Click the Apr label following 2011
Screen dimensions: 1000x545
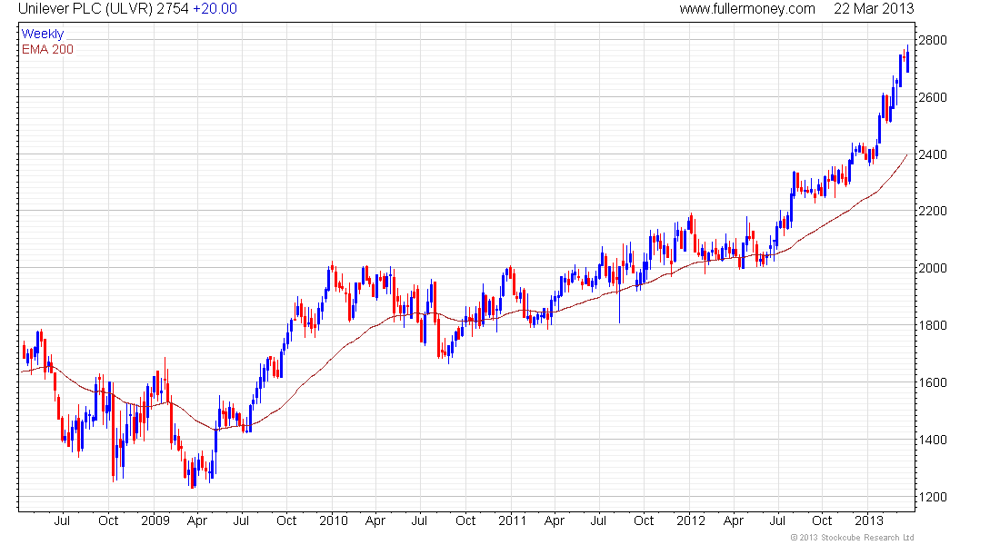tap(555, 520)
